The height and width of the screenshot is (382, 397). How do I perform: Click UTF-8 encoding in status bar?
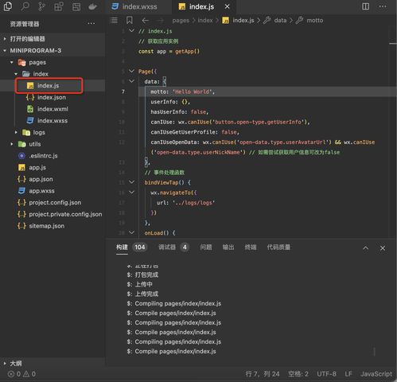tap(326, 374)
